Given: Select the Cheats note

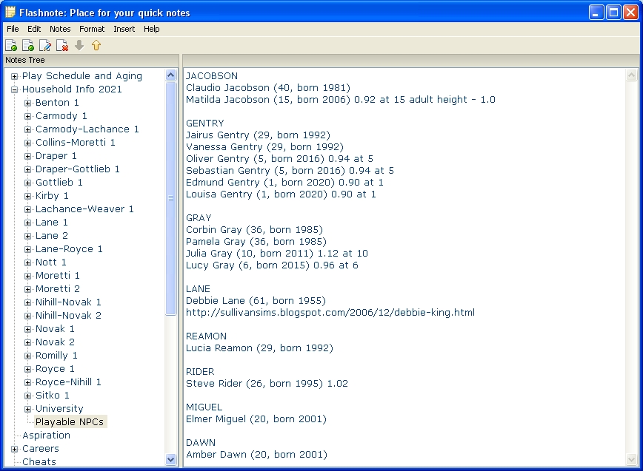Looking at the screenshot, I should click(x=39, y=461).
